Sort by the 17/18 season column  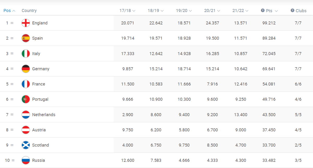(x=127, y=11)
